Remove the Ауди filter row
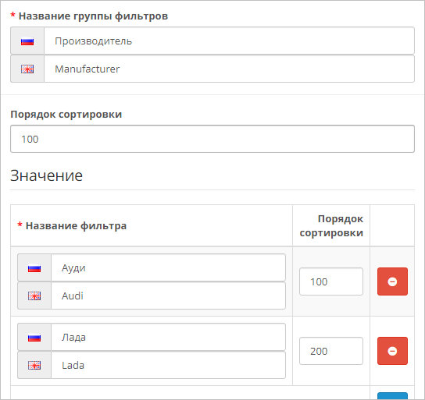425x400 pixels. [392, 281]
